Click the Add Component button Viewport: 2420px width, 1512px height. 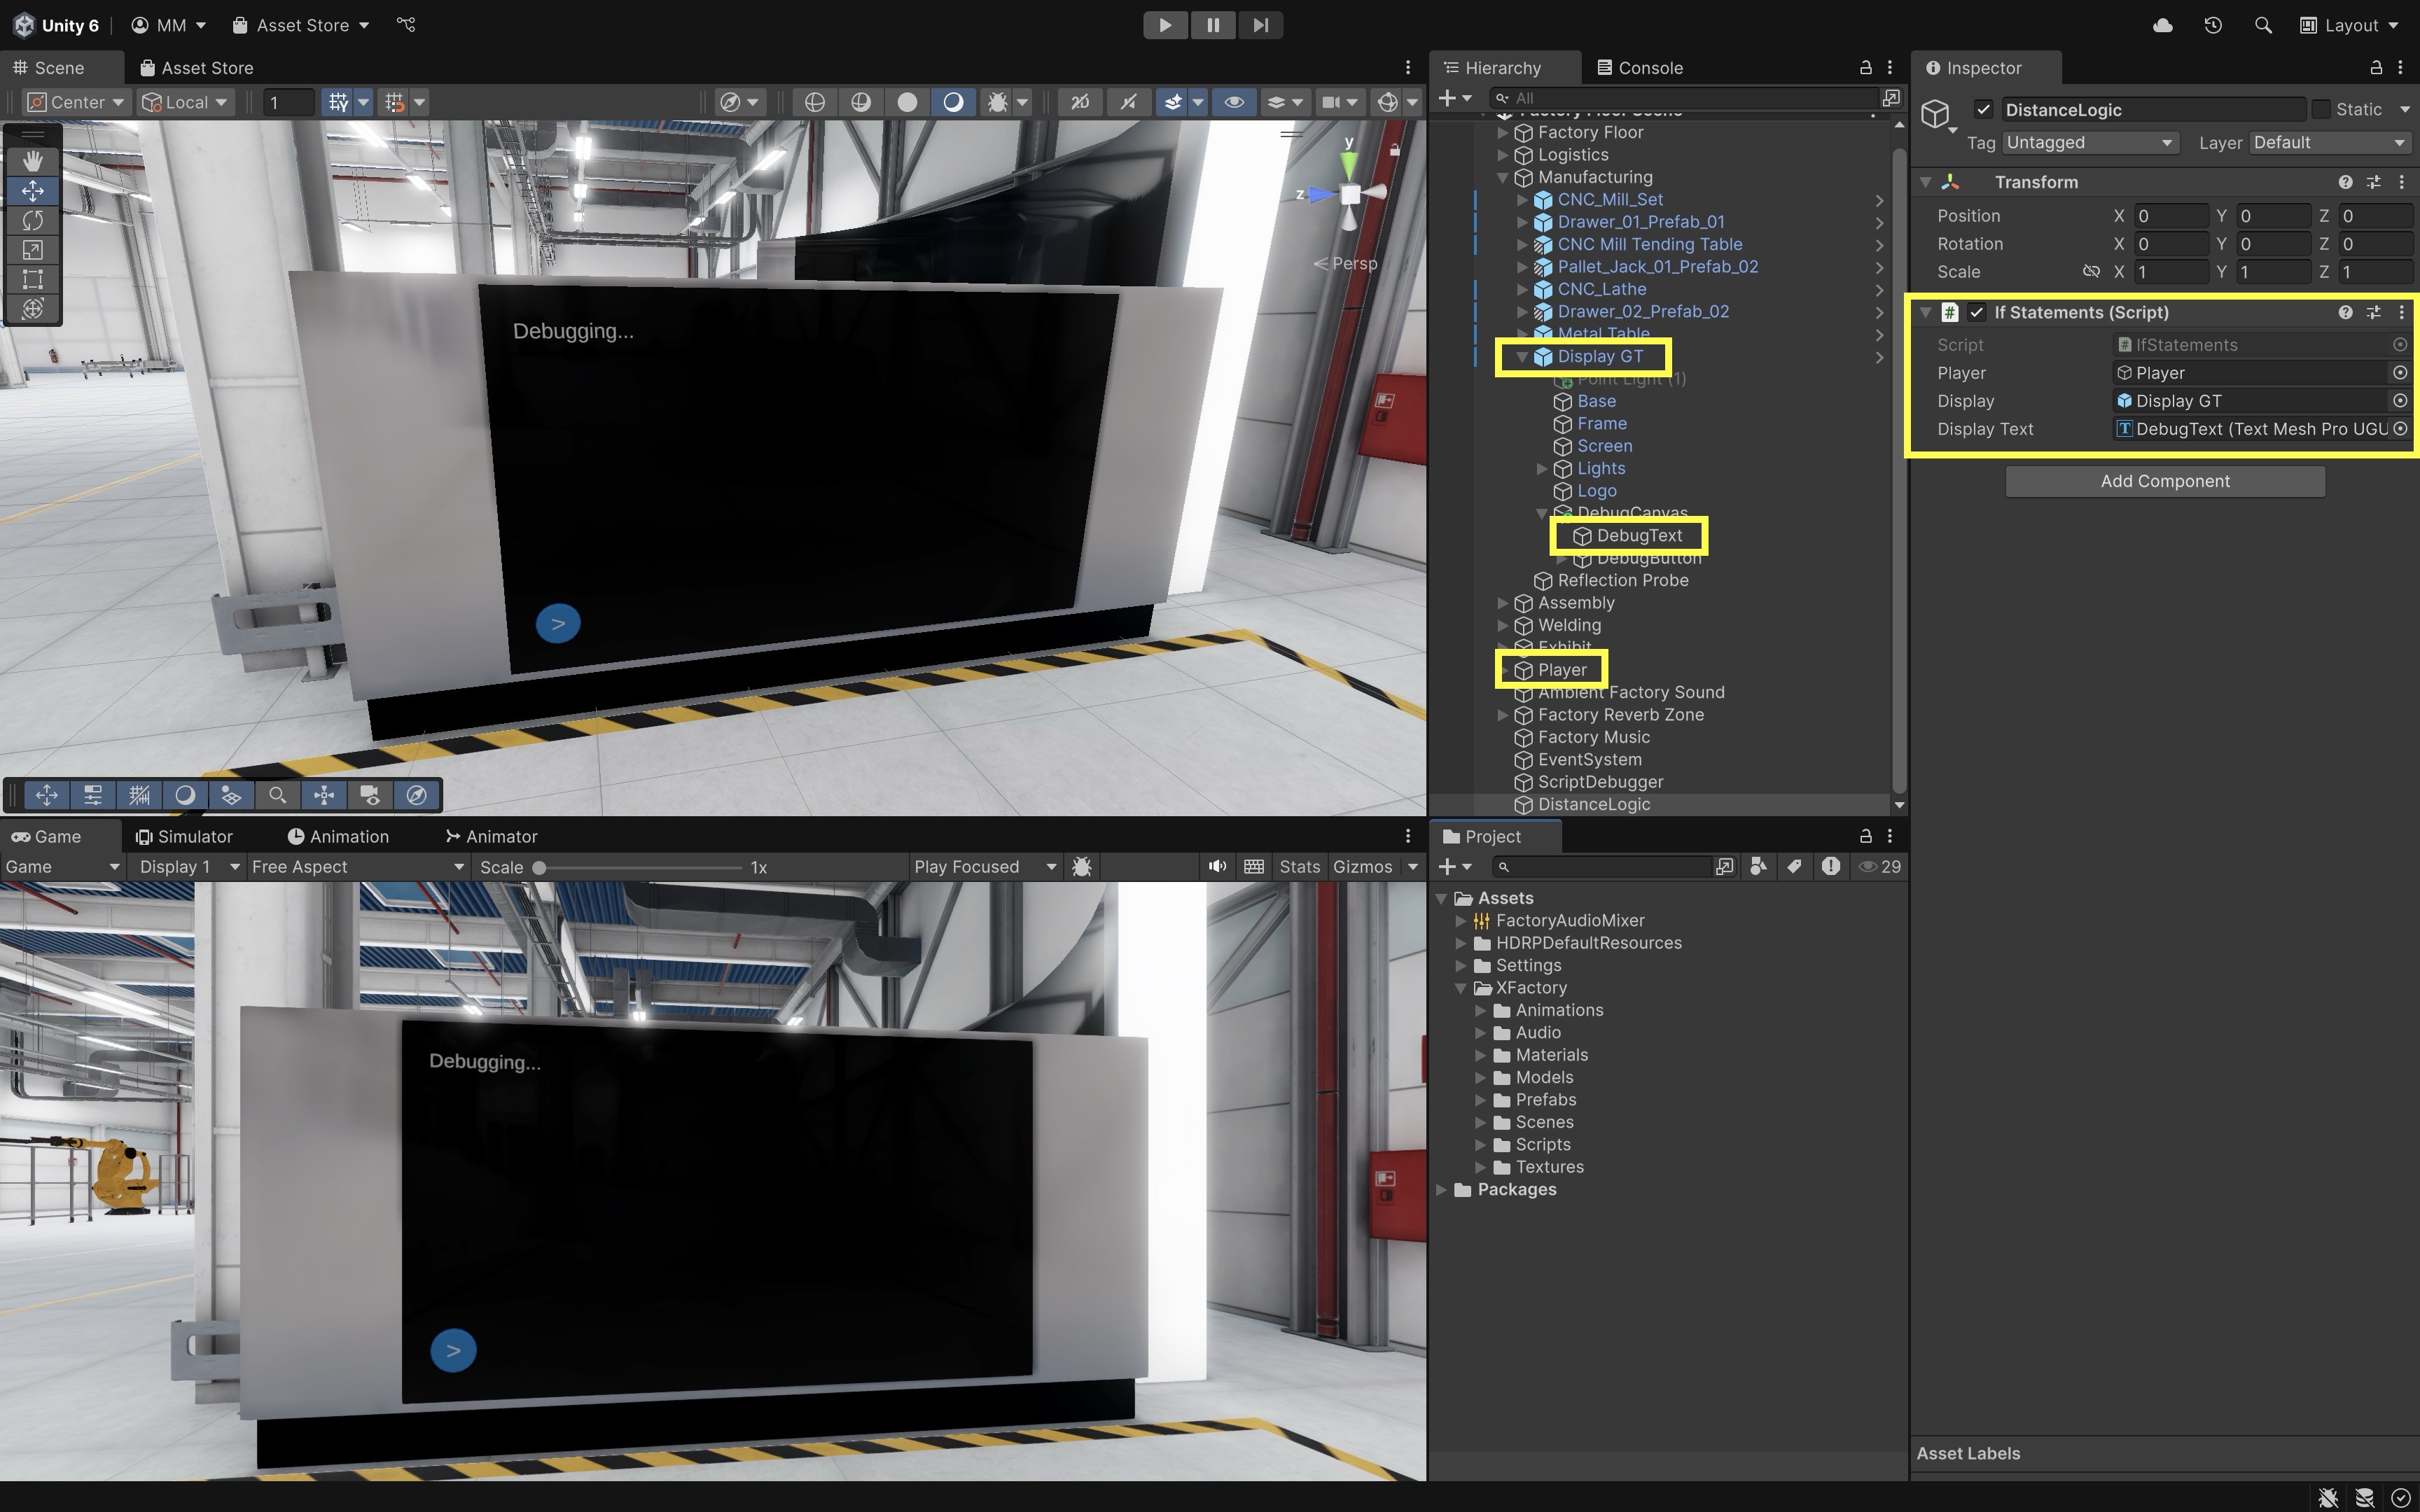2164,481
